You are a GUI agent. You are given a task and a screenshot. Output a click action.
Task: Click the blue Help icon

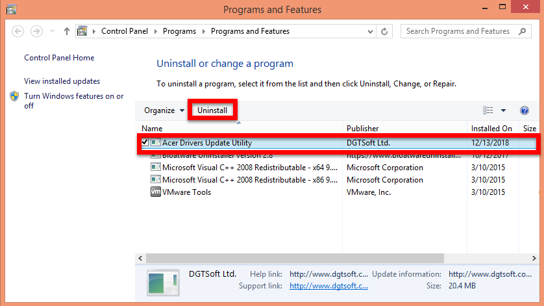[x=525, y=110]
